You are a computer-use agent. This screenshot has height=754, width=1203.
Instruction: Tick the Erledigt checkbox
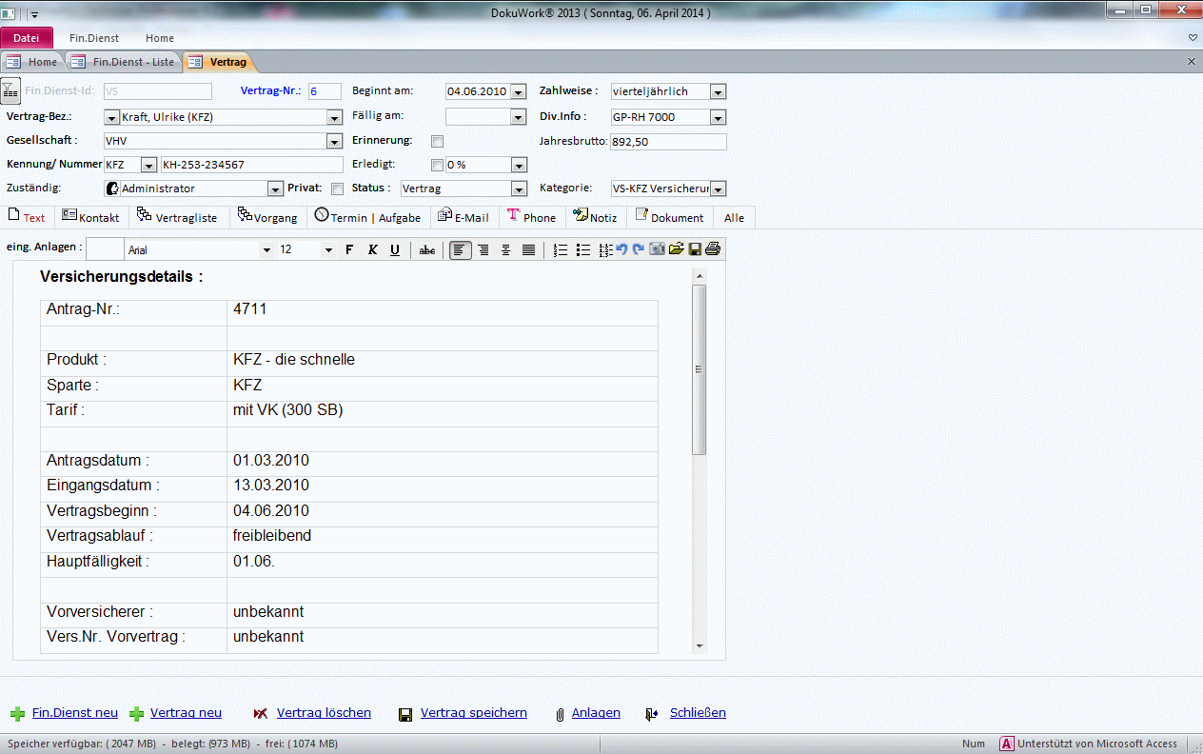click(438, 165)
